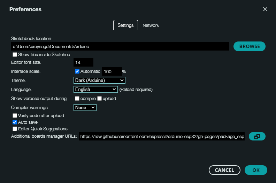Image resolution: width=276 pixels, height=183 pixels.
Task: Turn on Editor Quick Suggestions
Action: [x=15, y=129]
